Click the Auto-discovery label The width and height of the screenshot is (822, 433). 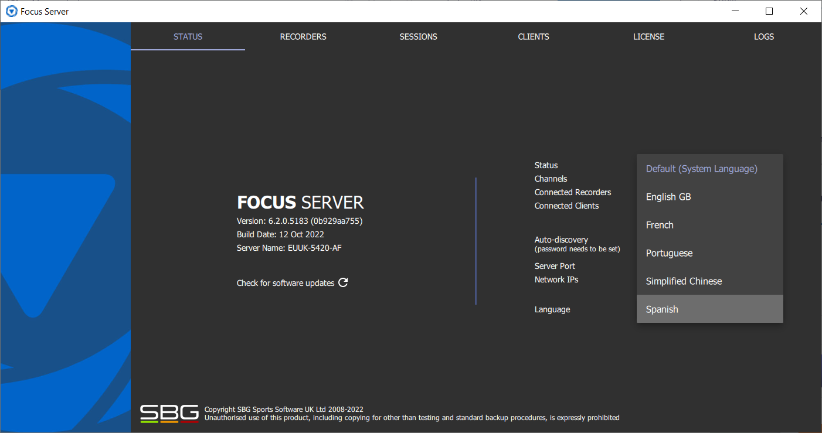coord(561,240)
